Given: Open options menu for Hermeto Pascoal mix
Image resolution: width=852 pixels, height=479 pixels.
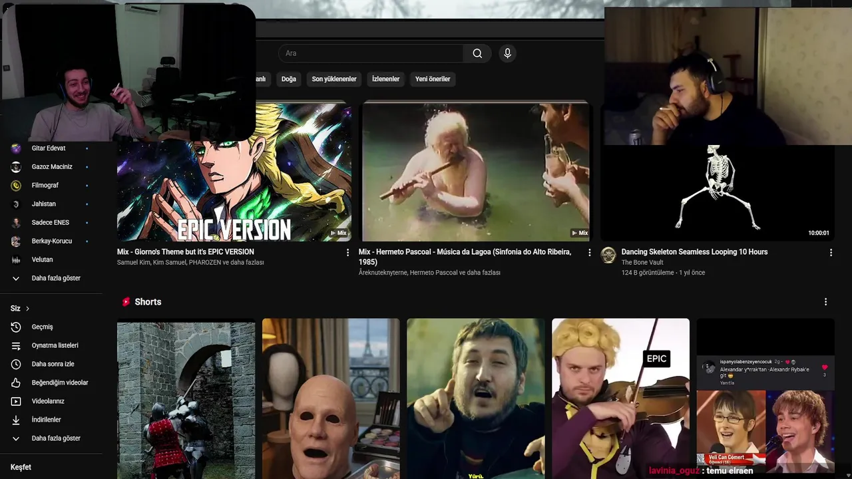Looking at the screenshot, I should [x=589, y=253].
